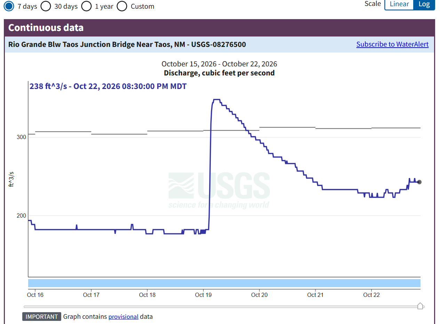
Task: Switch scale to Linear
Action: [399, 4]
